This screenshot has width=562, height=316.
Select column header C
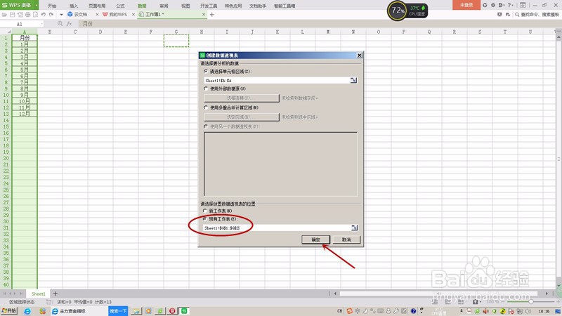(x=75, y=32)
